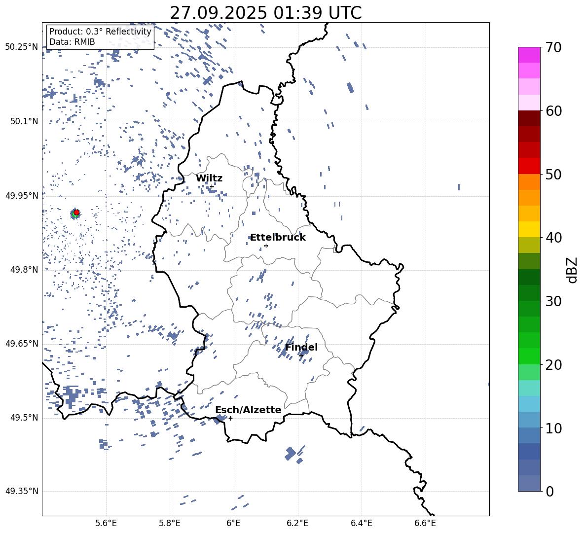The height and width of the screenshot is (533, 584).
Task: Click the Esch/Alzette station cross marker
Action: click(230, 418)
